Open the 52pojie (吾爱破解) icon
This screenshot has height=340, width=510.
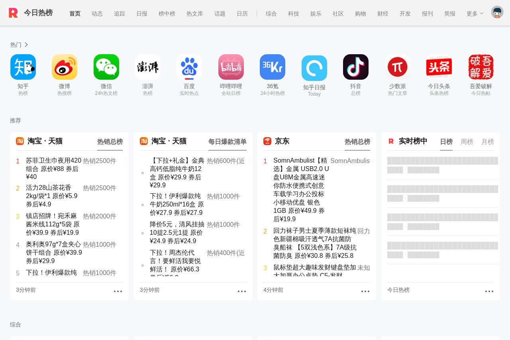[481, 67]
